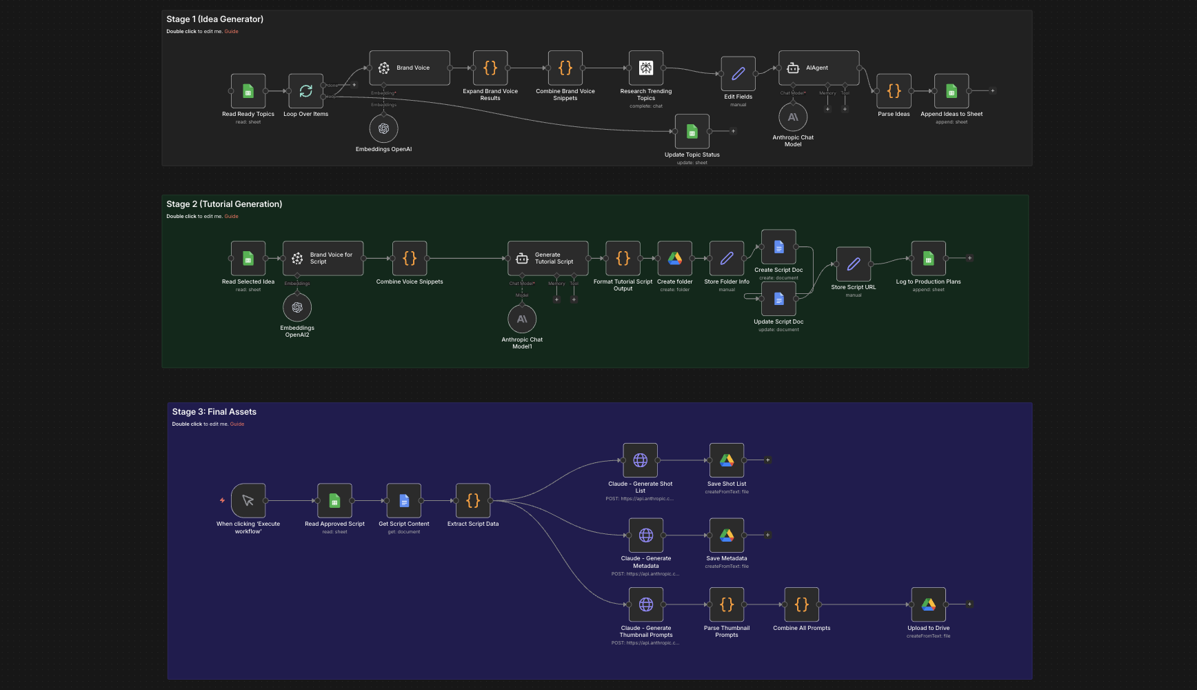1197x690 pixels.
Task: Open the Guide link in Stage 1 note
Action: pyautogui.click(x=231, y=31)
